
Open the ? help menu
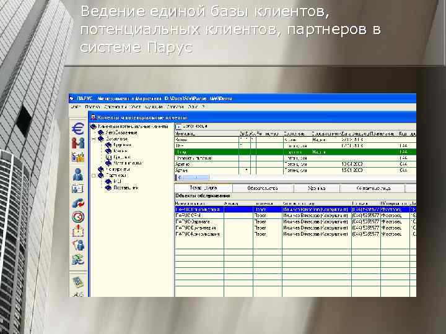(203, 107)
